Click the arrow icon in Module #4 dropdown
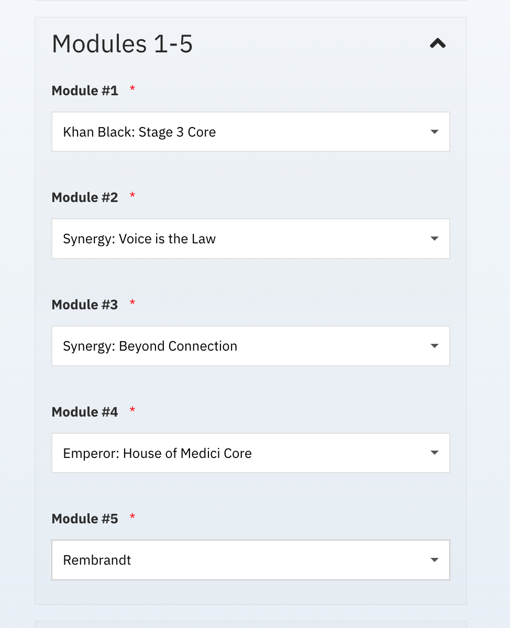This screenshot has height=628, width=510. (x=434, y=453)
